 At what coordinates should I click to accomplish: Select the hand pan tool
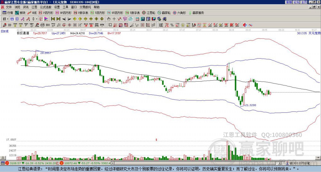point(109,19)
